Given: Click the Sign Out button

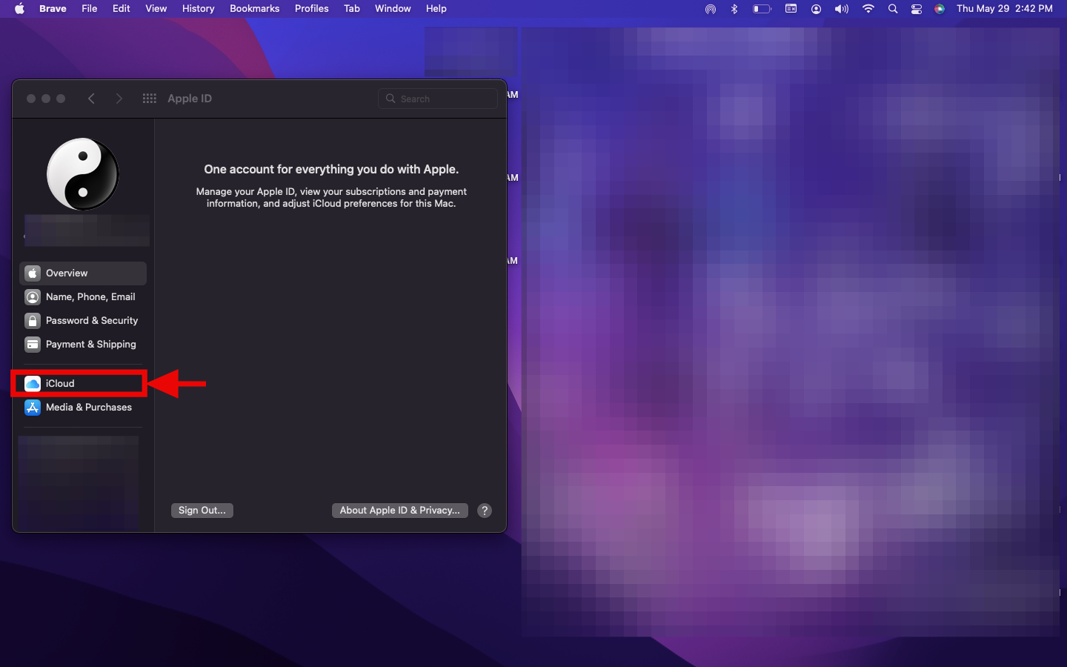Looking at the screenshot, I should [x=202, y=510].
